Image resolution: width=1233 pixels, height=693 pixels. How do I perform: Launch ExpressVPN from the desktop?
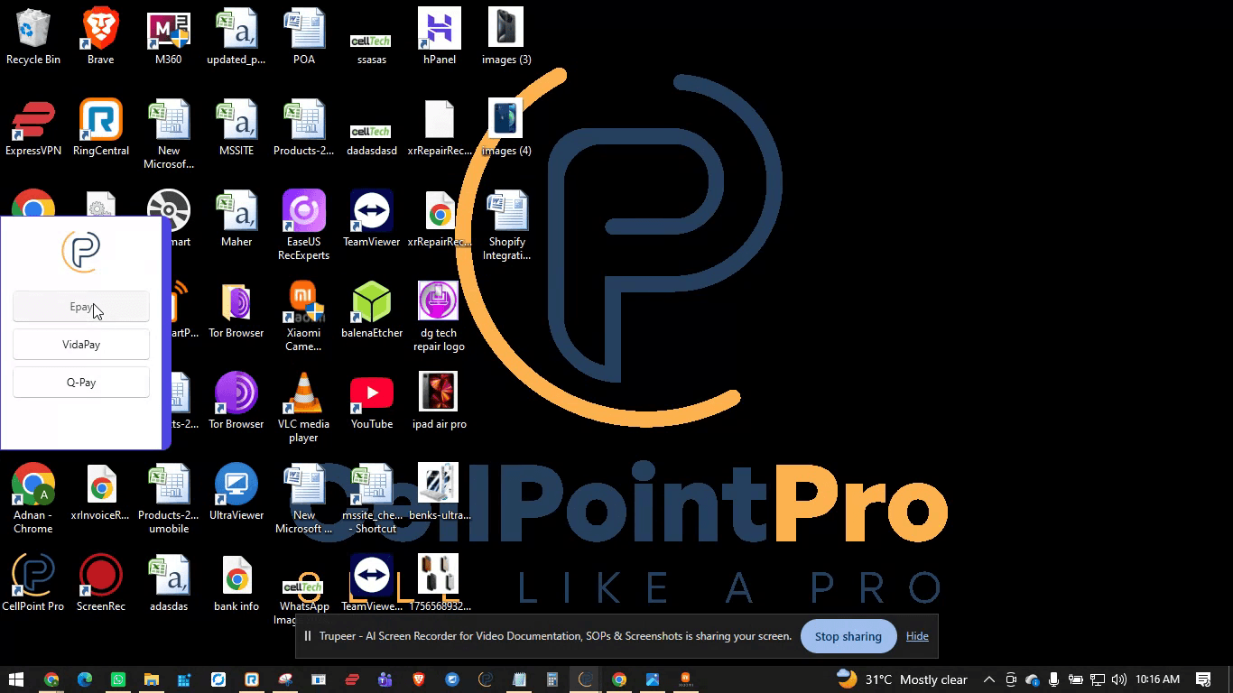pyautogui.click(x=33, y=128)
